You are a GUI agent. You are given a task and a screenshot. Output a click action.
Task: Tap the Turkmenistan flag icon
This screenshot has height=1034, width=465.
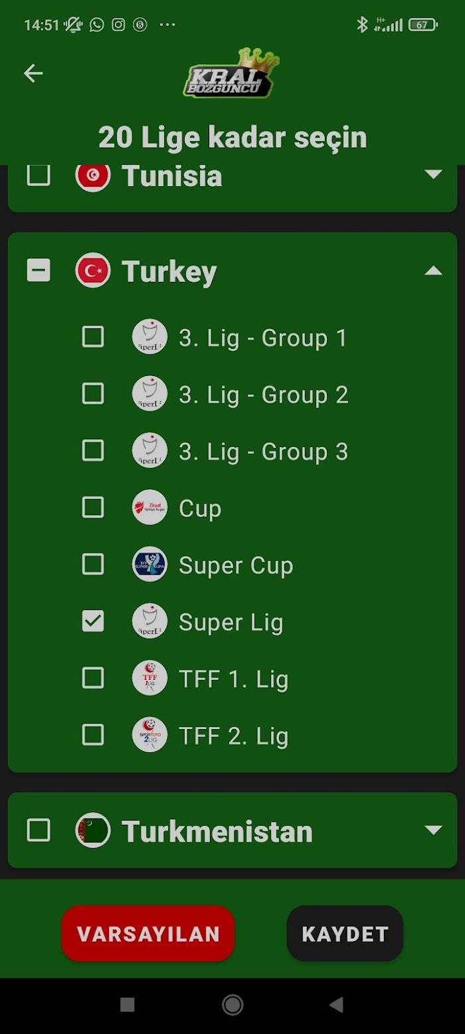[93, 830]
